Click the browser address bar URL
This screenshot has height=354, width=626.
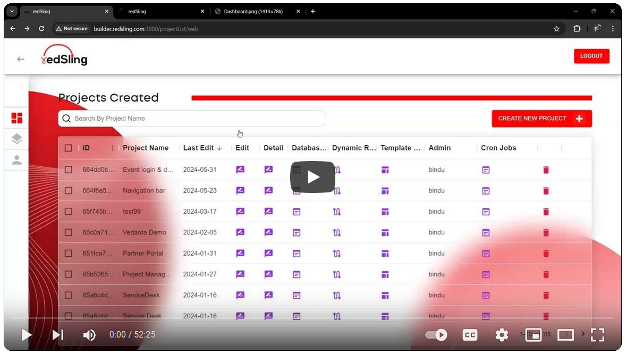146,29
